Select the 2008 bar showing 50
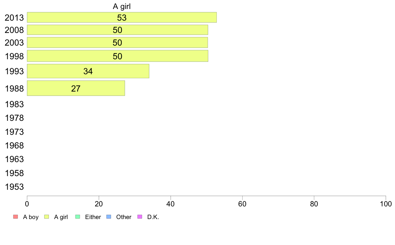 coord(118,30)
